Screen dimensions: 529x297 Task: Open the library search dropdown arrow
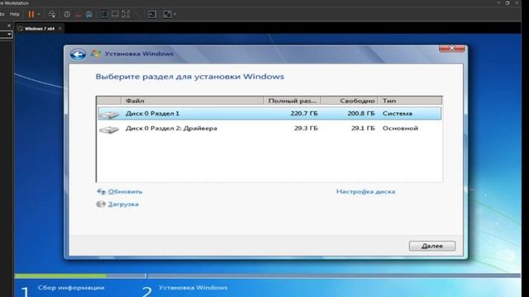coord(9,35)
